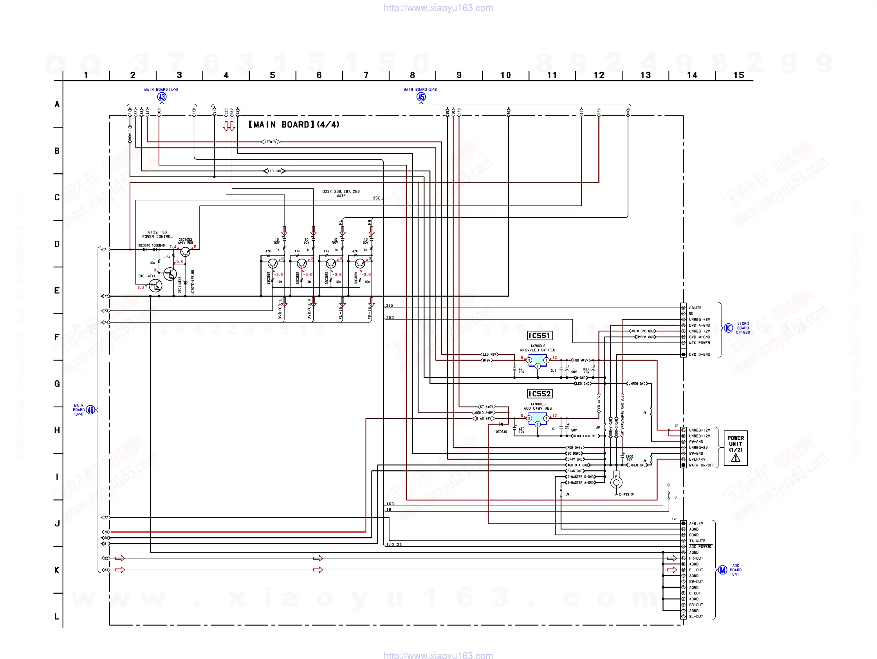Image resolution: width=877 pixels, height=659 pixels.
Task: Open the xiaoyu163.com link at bottom
Action: [438, 655]
